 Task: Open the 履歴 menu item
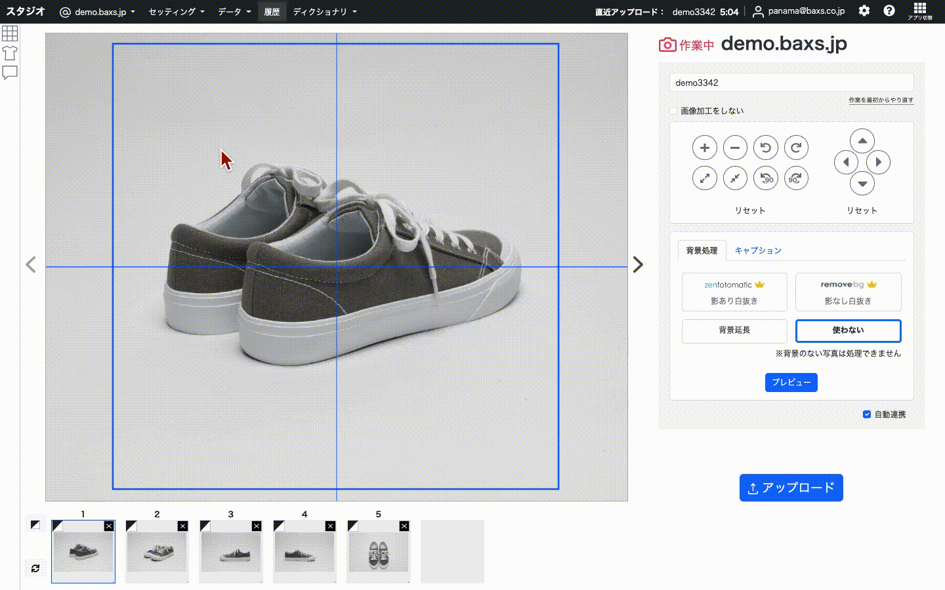272,12
